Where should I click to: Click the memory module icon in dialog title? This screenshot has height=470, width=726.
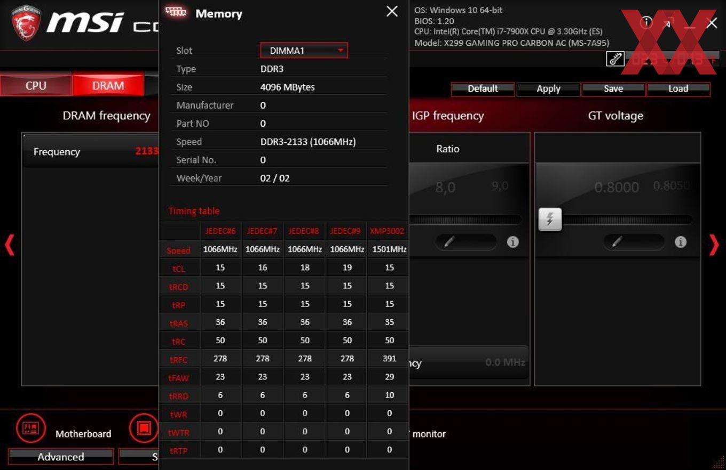176,12
